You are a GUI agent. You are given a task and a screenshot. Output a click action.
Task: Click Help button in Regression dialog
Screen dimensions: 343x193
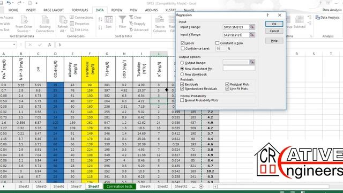tap(274, 41)
